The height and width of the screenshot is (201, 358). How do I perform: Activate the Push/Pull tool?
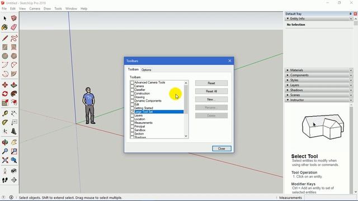13,85
